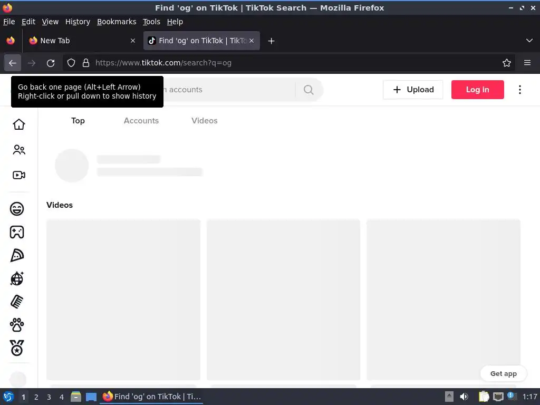Open the volume speaker tray icon
Viewport: 540px width, 405px height.
click(464, 397)
